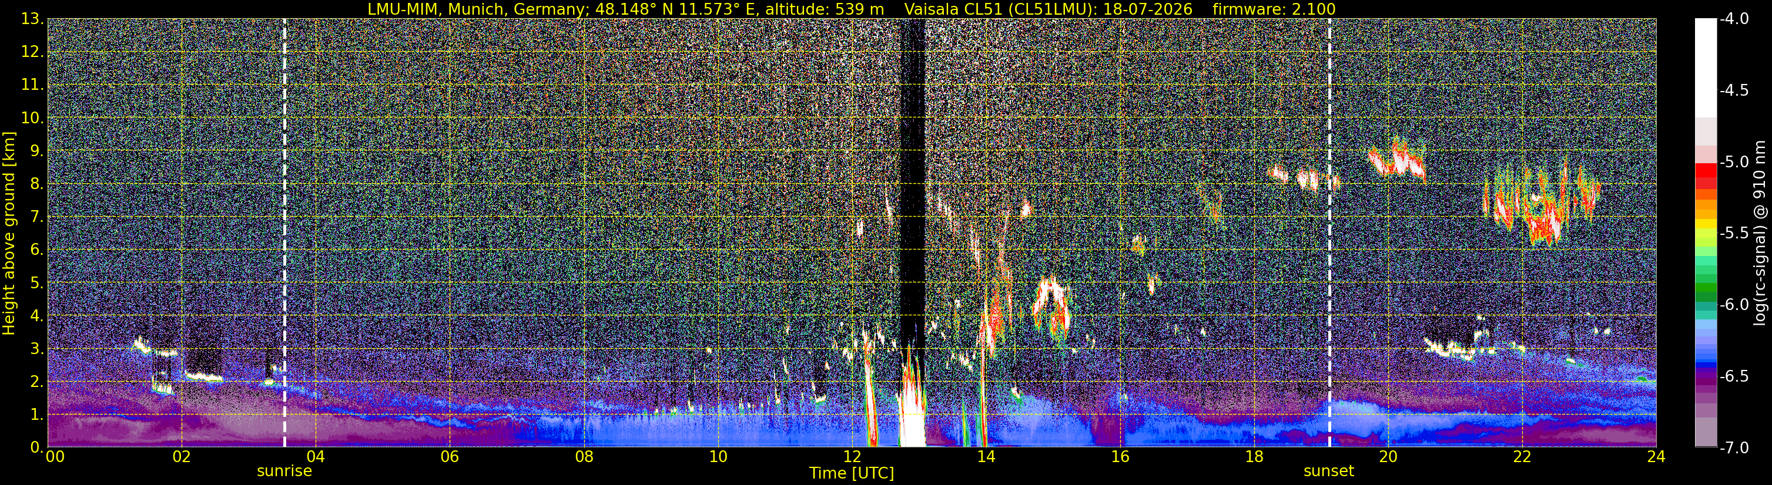Click the x-axis tick label '14'
Image resolution: width=1772 pixels, height=485 pixels.
point(986,457)
